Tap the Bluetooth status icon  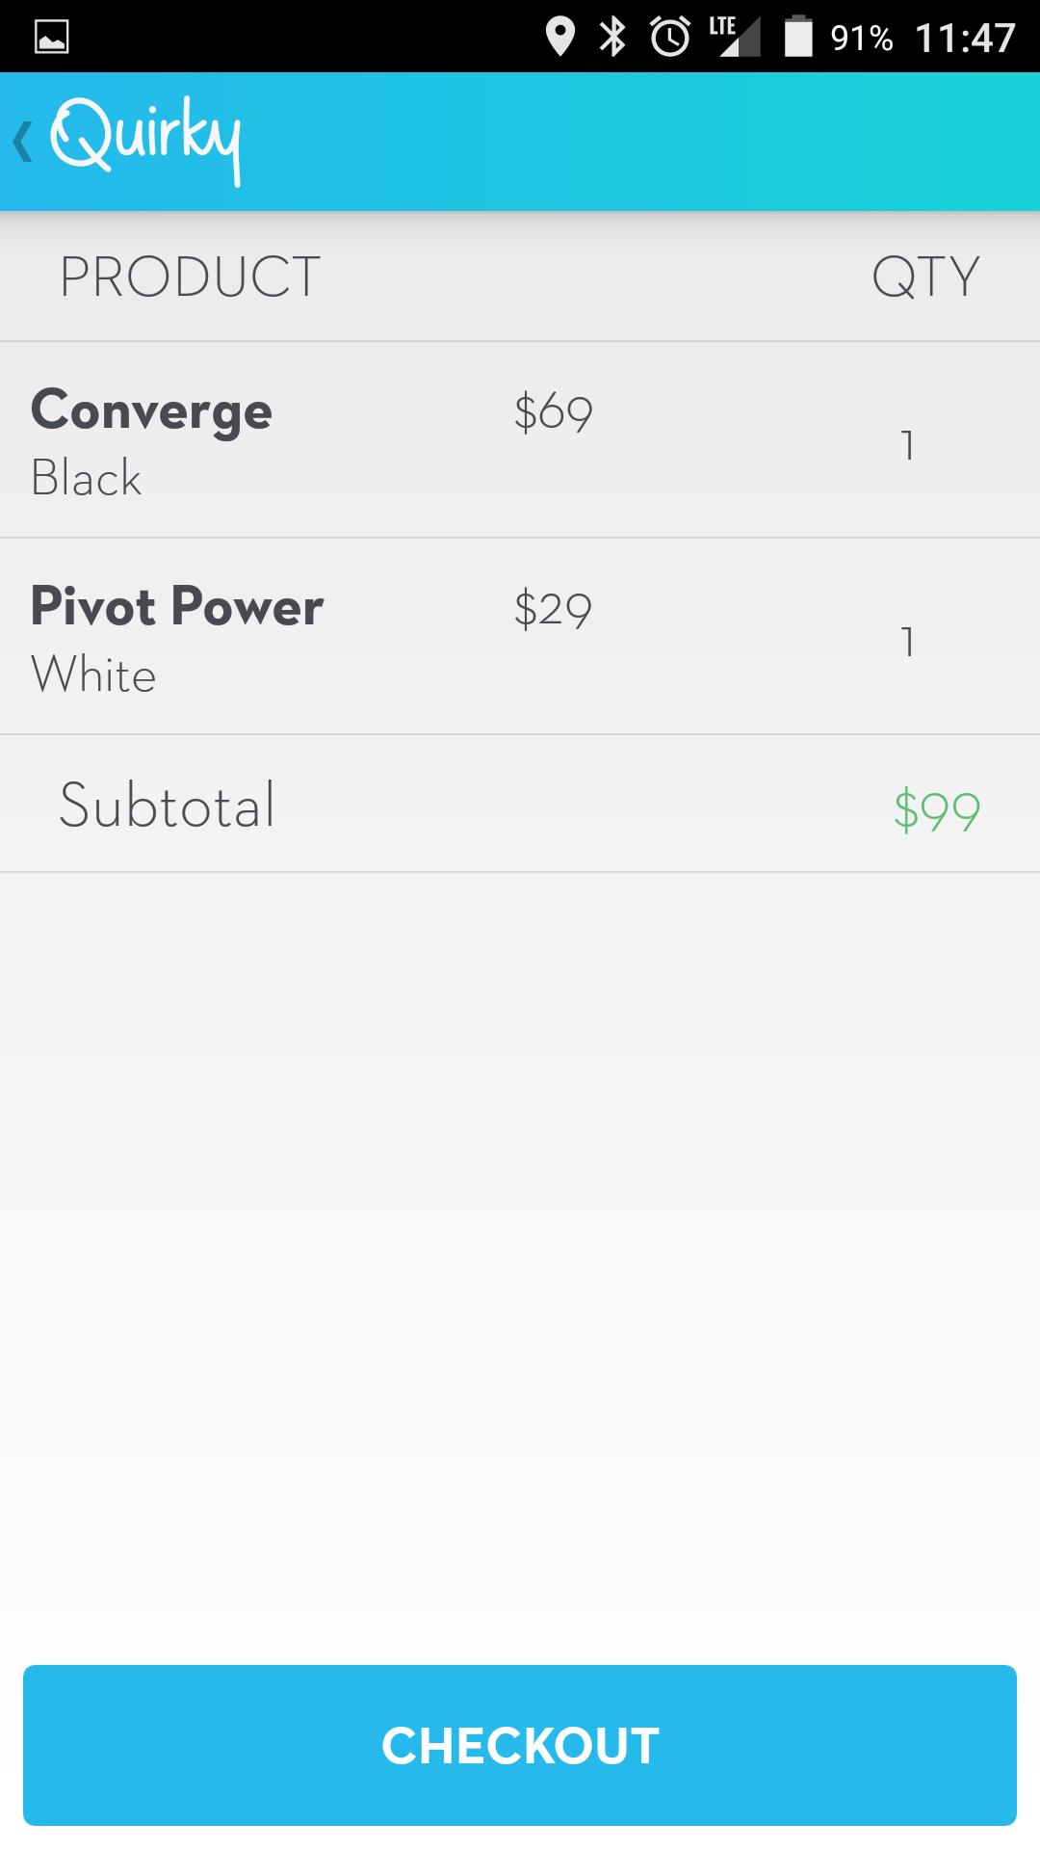click(612, 38)
